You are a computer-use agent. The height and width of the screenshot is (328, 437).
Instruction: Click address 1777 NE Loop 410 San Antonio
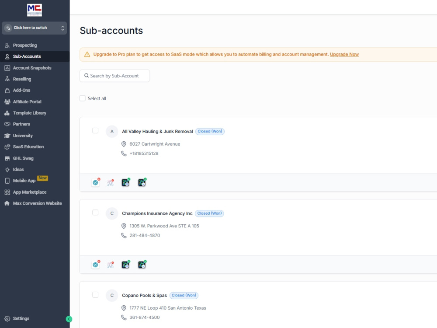pyautogui.click(x=168, y=308)
